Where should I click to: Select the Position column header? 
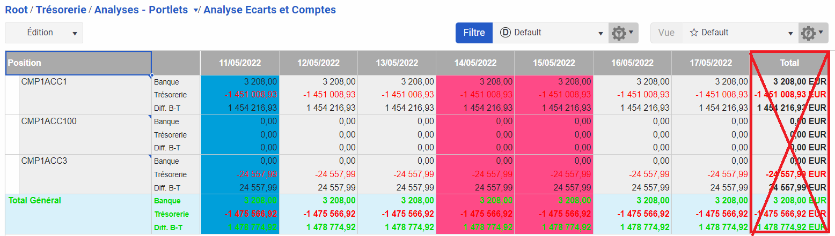(78, 63)
